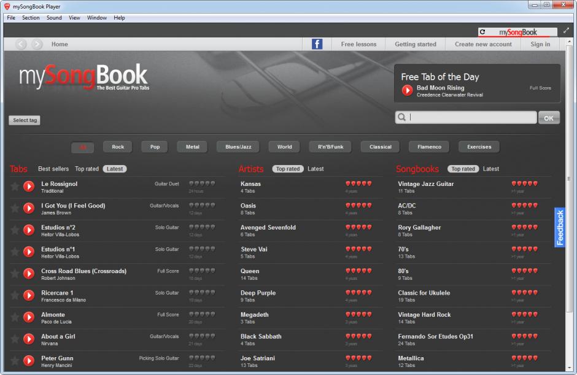
Task: Filter by Pop genre
Action: click(x=155, y=147)
